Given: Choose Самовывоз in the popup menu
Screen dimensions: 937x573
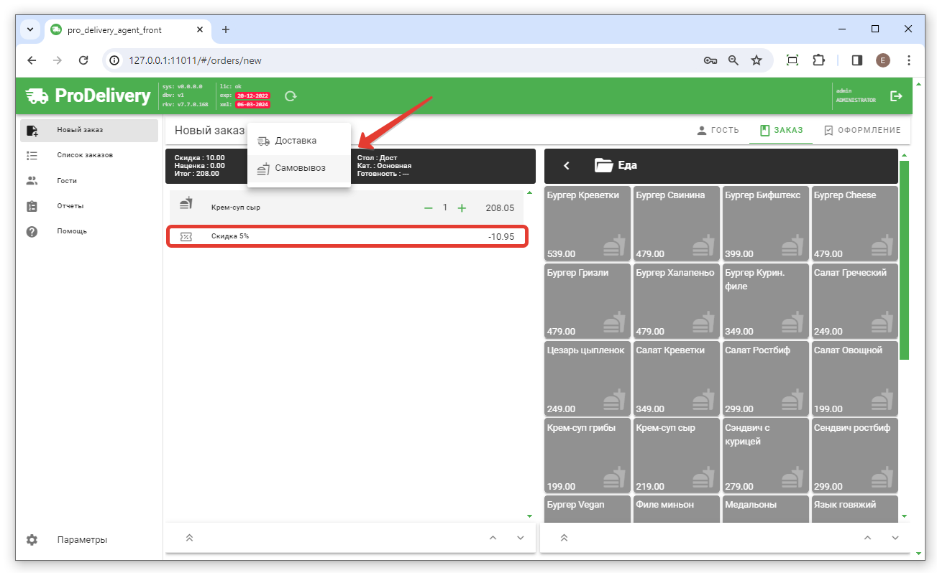Looking at the screenshot, I should (300, 168).
